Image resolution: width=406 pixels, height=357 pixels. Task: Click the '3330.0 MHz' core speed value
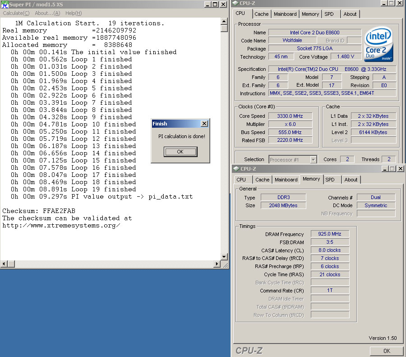tap(290, 116)
